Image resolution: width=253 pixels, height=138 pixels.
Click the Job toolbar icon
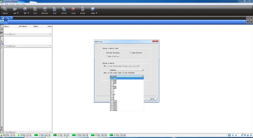(x=15, y=9)
